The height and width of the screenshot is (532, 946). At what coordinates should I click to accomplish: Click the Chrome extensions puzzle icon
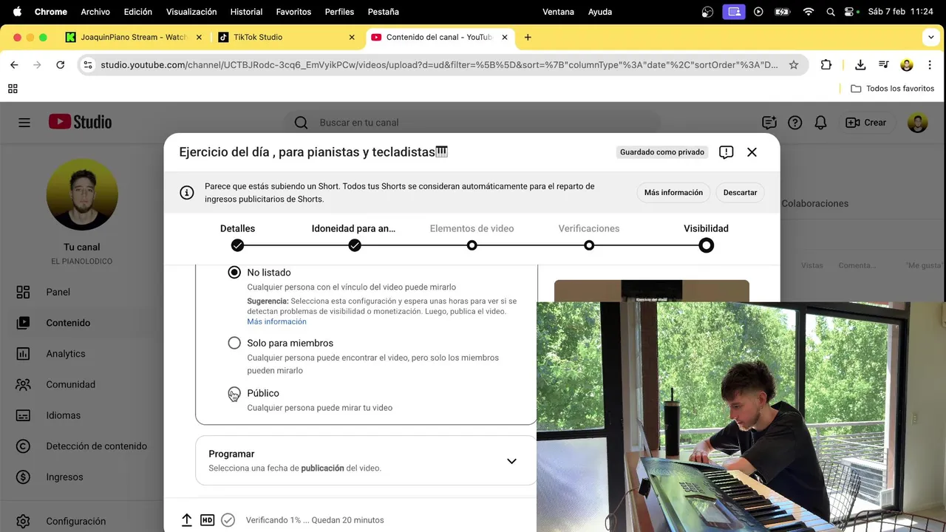pos(826,65)
